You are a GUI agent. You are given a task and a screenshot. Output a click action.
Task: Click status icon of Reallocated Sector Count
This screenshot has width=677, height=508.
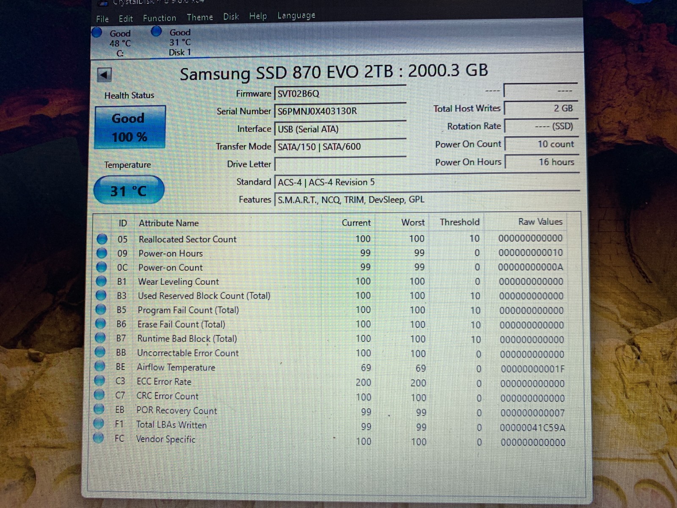(x=102, y=239)
